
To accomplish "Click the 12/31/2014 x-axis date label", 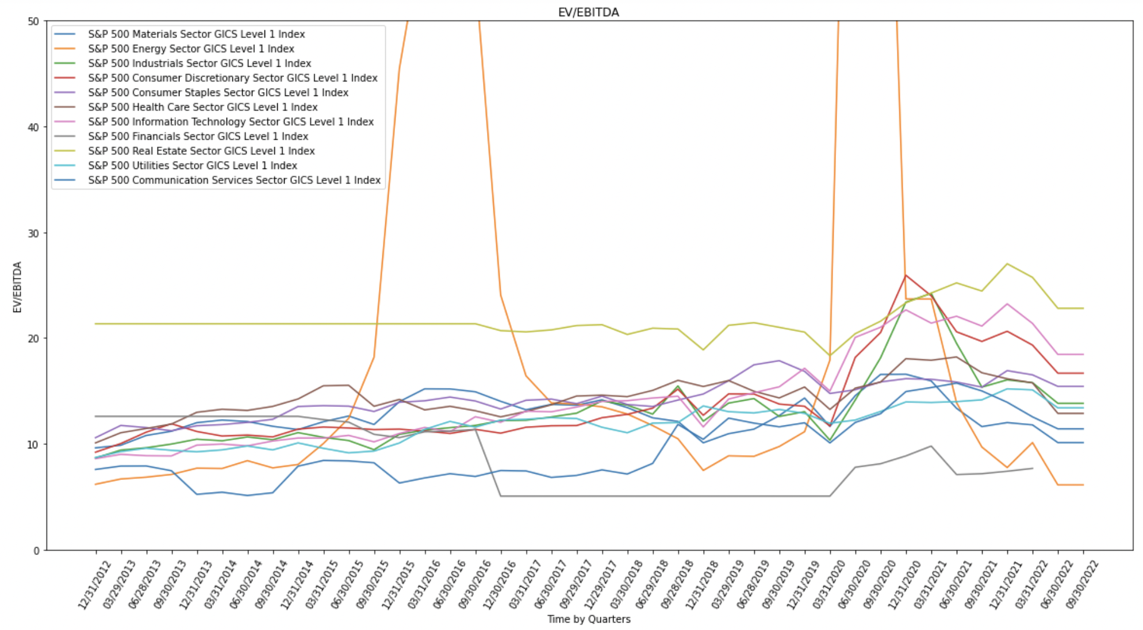I will 297,585.
